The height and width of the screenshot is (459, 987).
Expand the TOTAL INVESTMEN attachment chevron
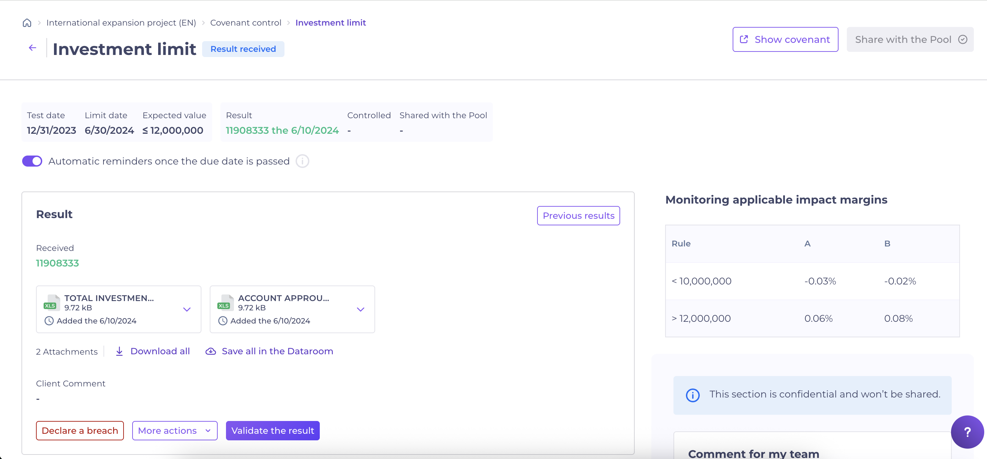187,309
